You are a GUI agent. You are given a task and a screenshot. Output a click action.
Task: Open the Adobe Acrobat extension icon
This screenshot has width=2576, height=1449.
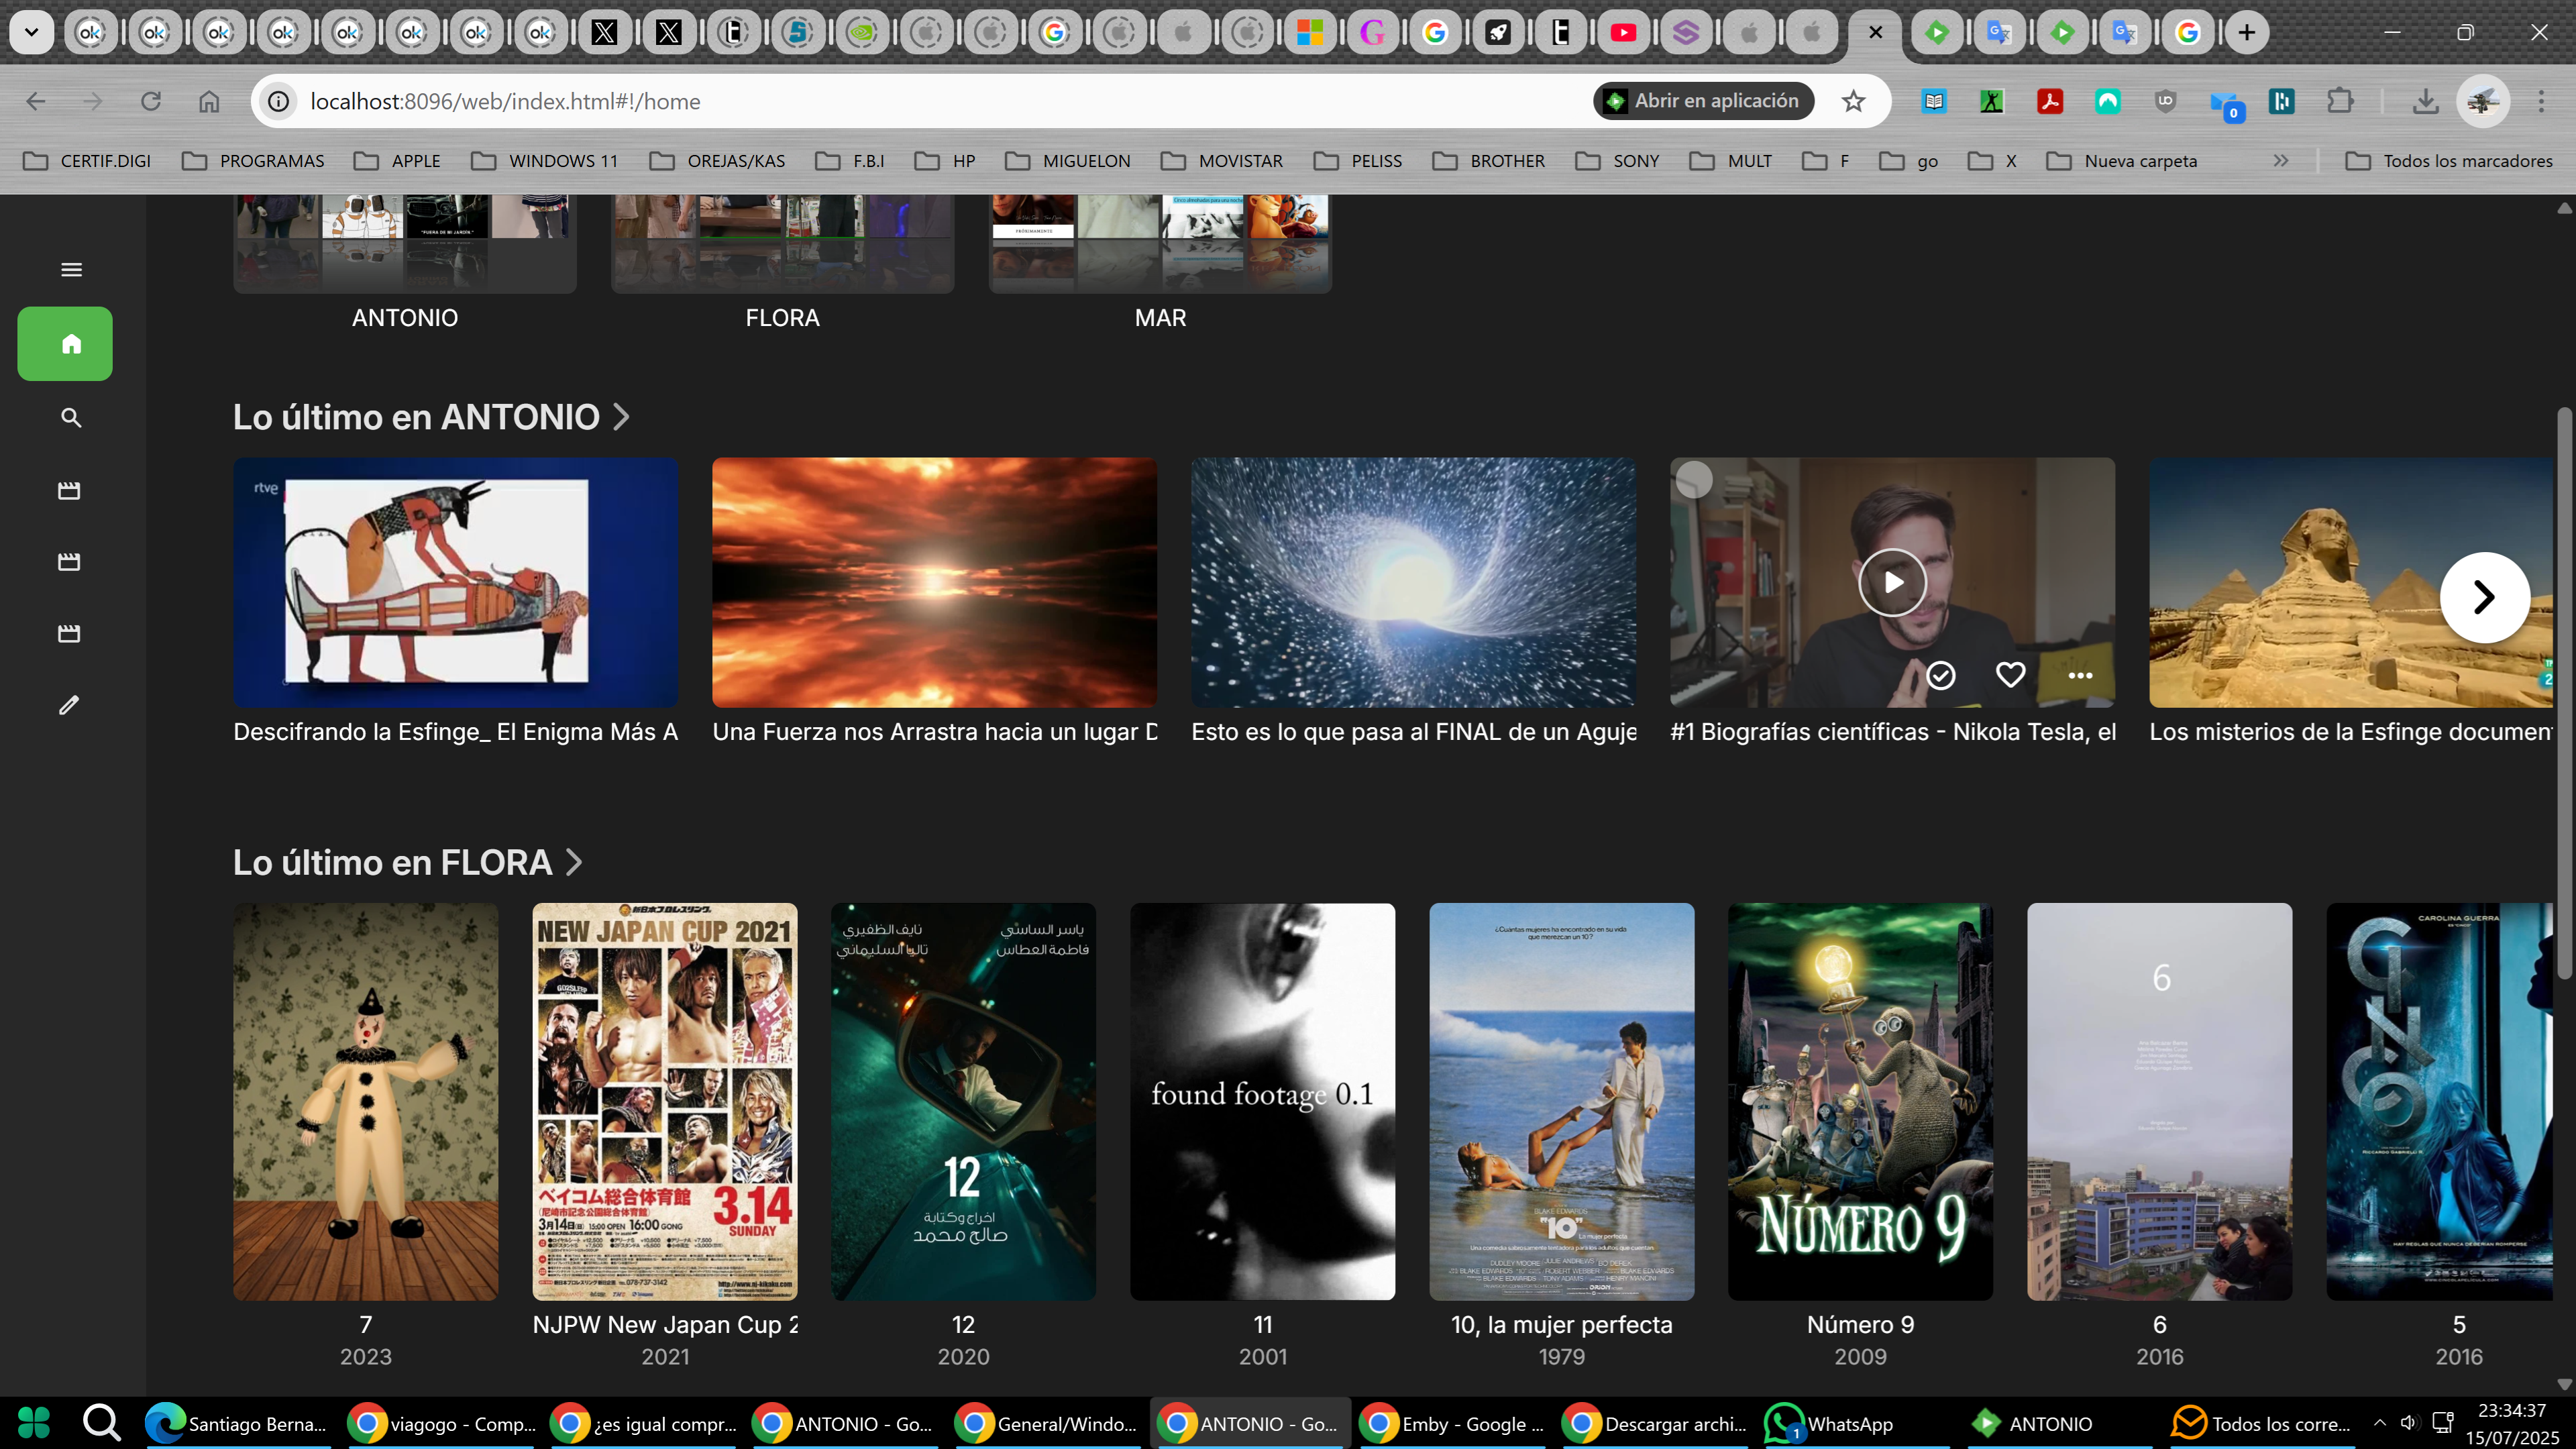[2049, 101]
